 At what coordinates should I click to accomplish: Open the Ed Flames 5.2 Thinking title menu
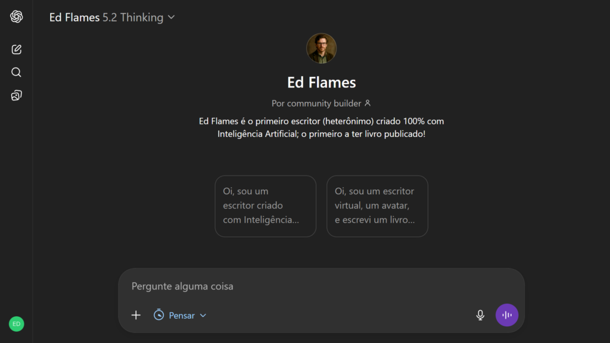107,17
